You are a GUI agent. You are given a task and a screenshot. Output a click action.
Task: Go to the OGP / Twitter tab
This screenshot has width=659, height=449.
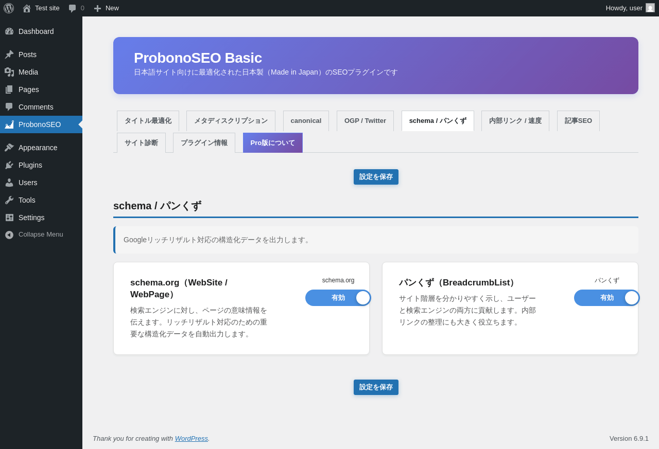(x=365, y=121)
